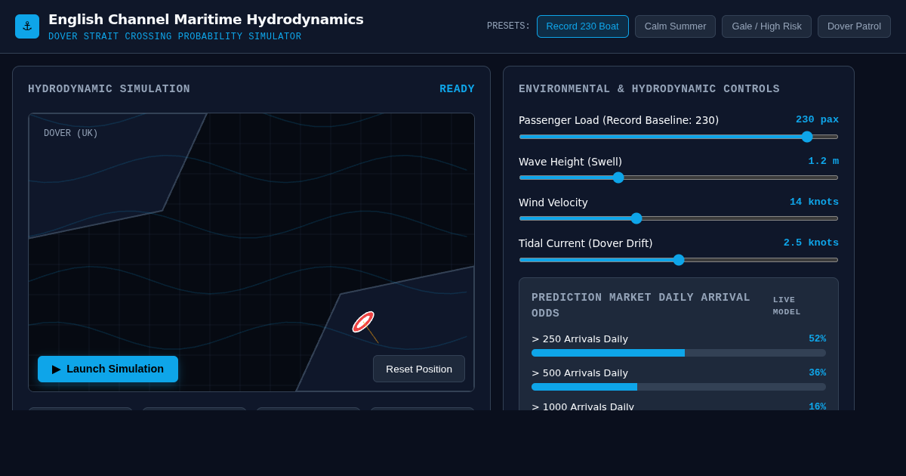Click the LIVE MODEL indicator
The height and width of the screenshot is (476, 906).
787,306
